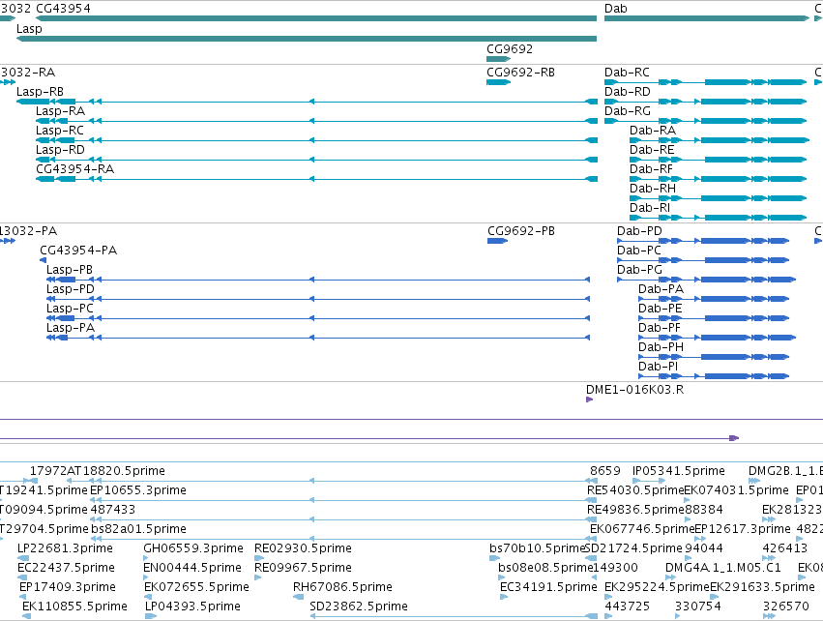This screenshot has width=823, height=621.
Task: Click the EN00444.5prime EST label
Action: [192, 568]
